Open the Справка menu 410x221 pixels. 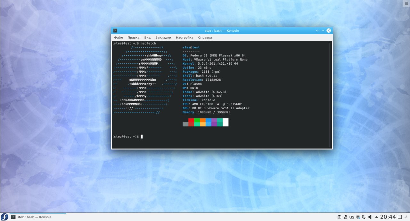(x=205, y=37)
